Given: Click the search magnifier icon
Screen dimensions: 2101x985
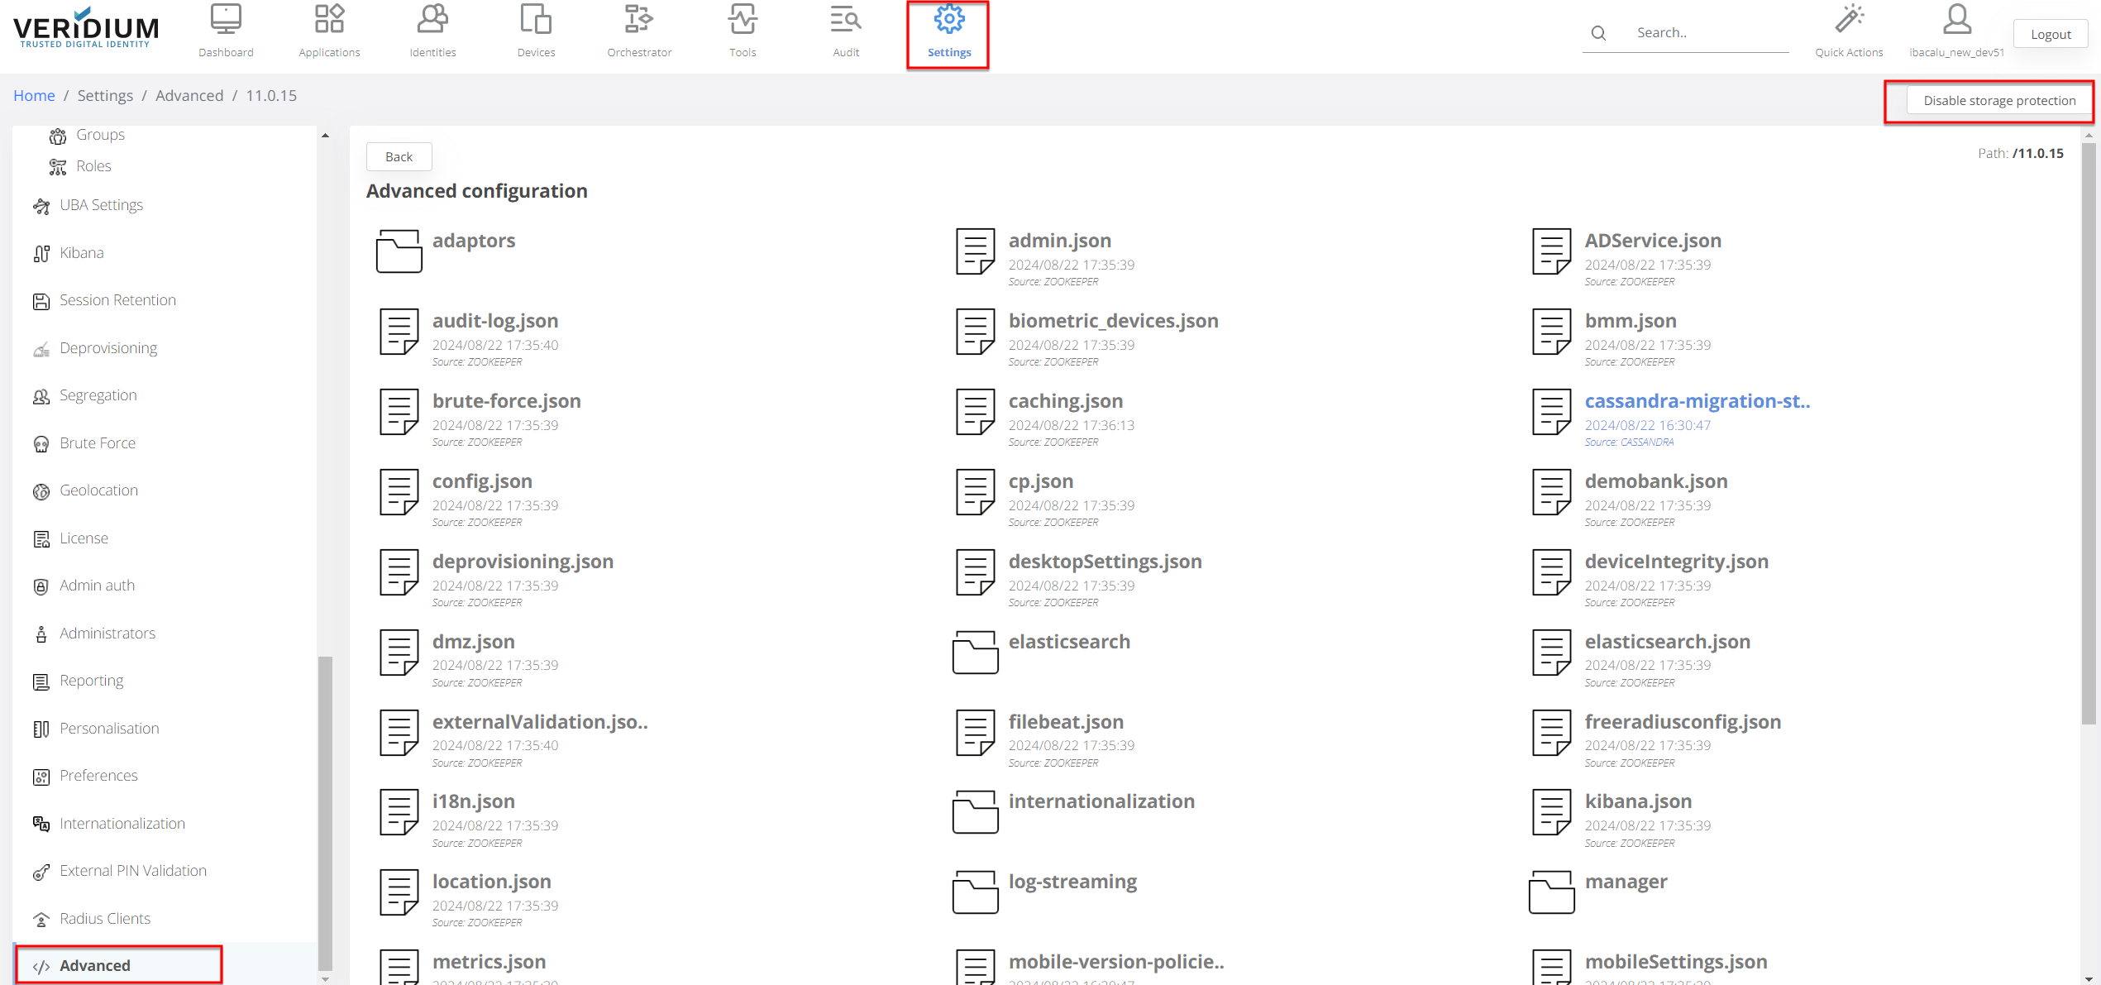Looking at the screenshot, I should point(1598,33).
